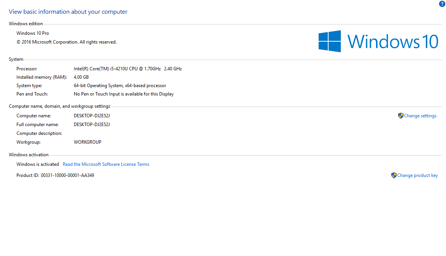Click the Computer name: label

point(34,116)
